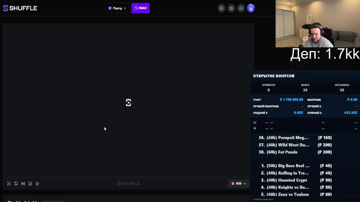Add game to favorites with star
This screenshot has height=202, width=360.
coord(37,183)
